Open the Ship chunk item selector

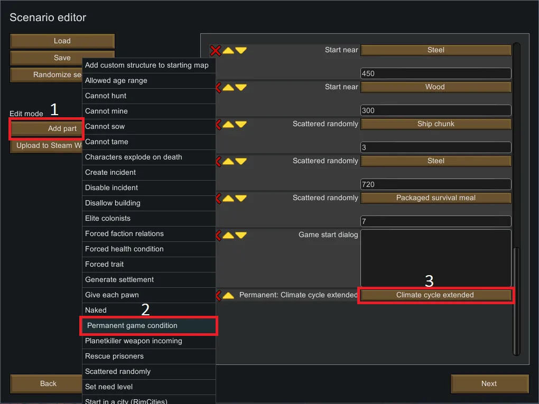(435, 124)
